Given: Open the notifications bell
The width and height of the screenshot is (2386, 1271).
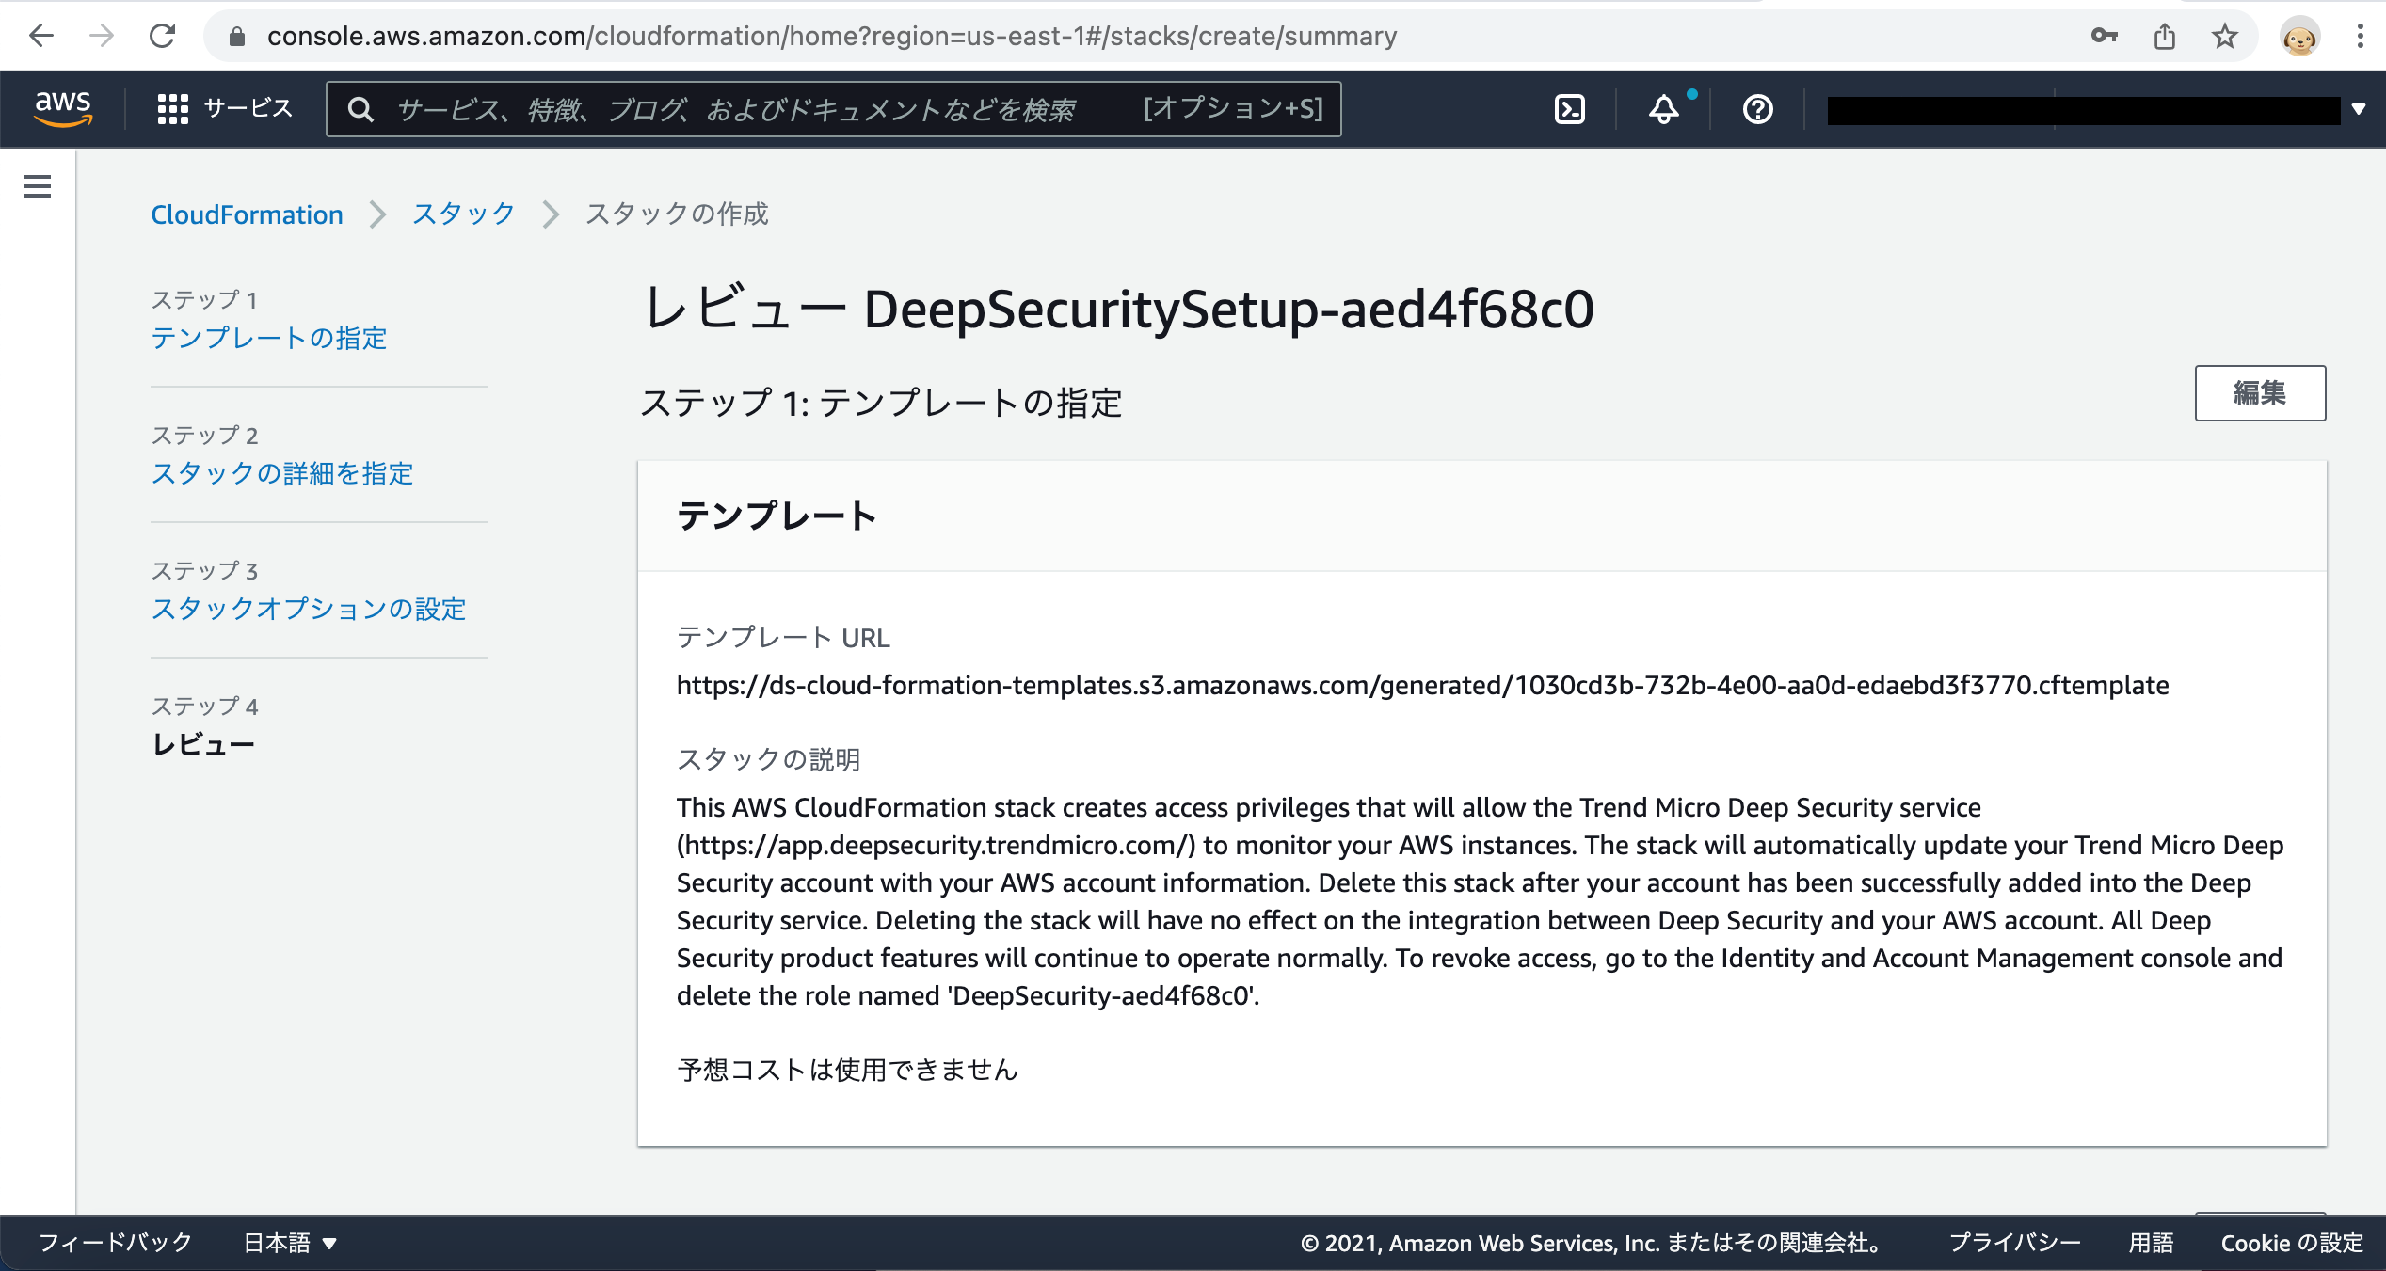Looking at the screenshot, I should point(1664,109).
